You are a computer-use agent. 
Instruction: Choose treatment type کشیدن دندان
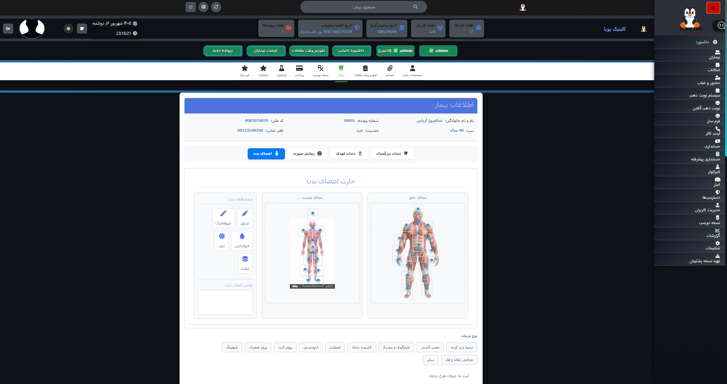[361, 347]
